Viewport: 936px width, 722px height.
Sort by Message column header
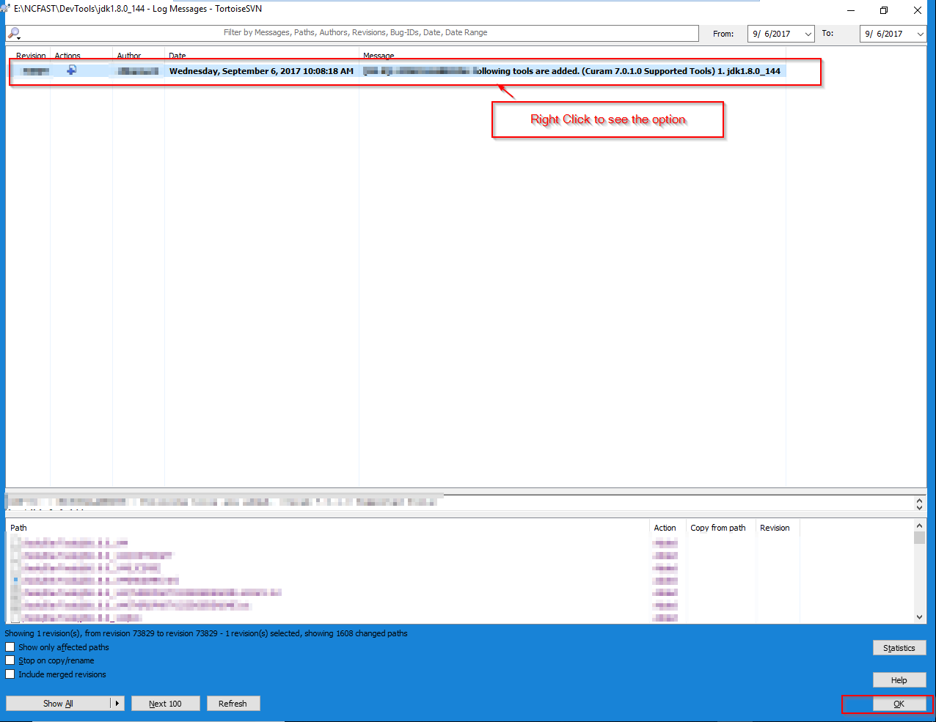coord(379,56)
